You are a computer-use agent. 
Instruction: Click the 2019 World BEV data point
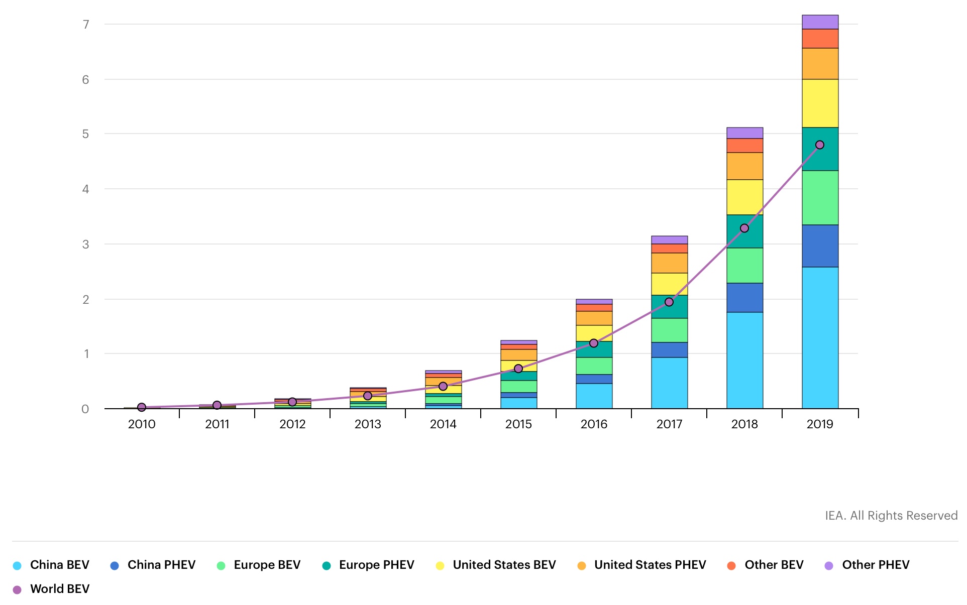click(x=820, y=145)
